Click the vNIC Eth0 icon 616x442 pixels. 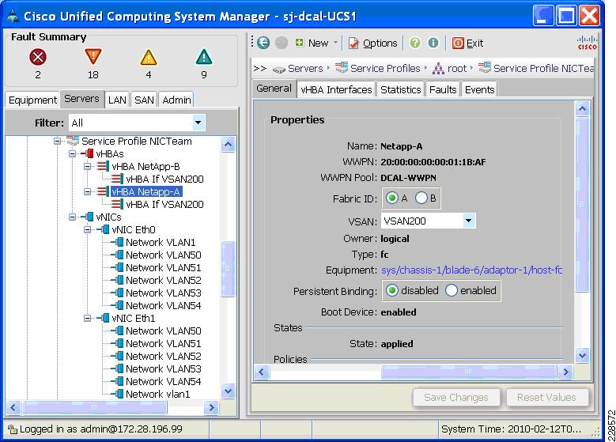point(104,229)
